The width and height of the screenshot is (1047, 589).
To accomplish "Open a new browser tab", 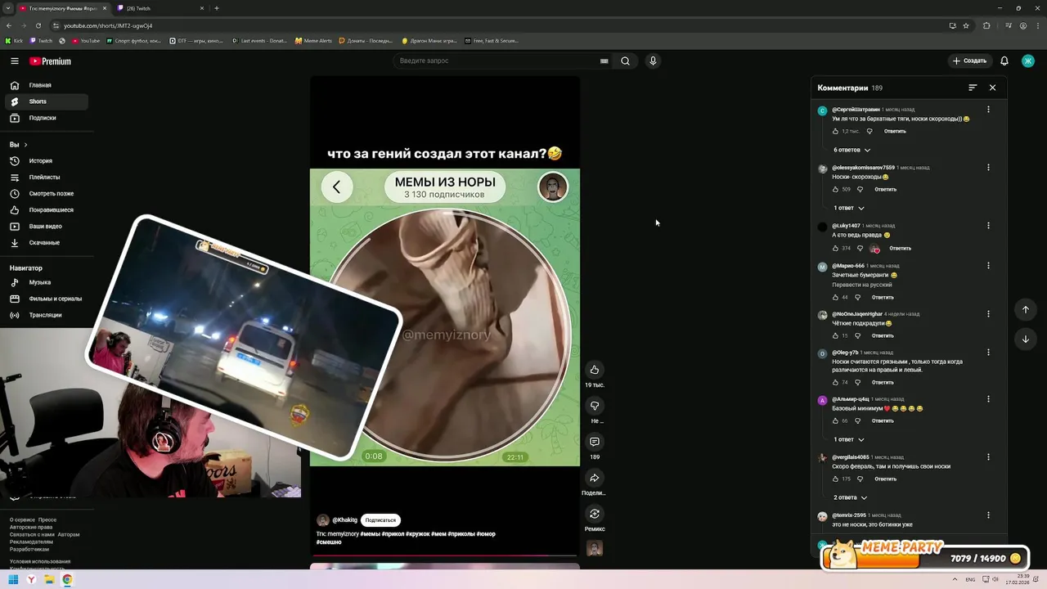I will 217,8.
